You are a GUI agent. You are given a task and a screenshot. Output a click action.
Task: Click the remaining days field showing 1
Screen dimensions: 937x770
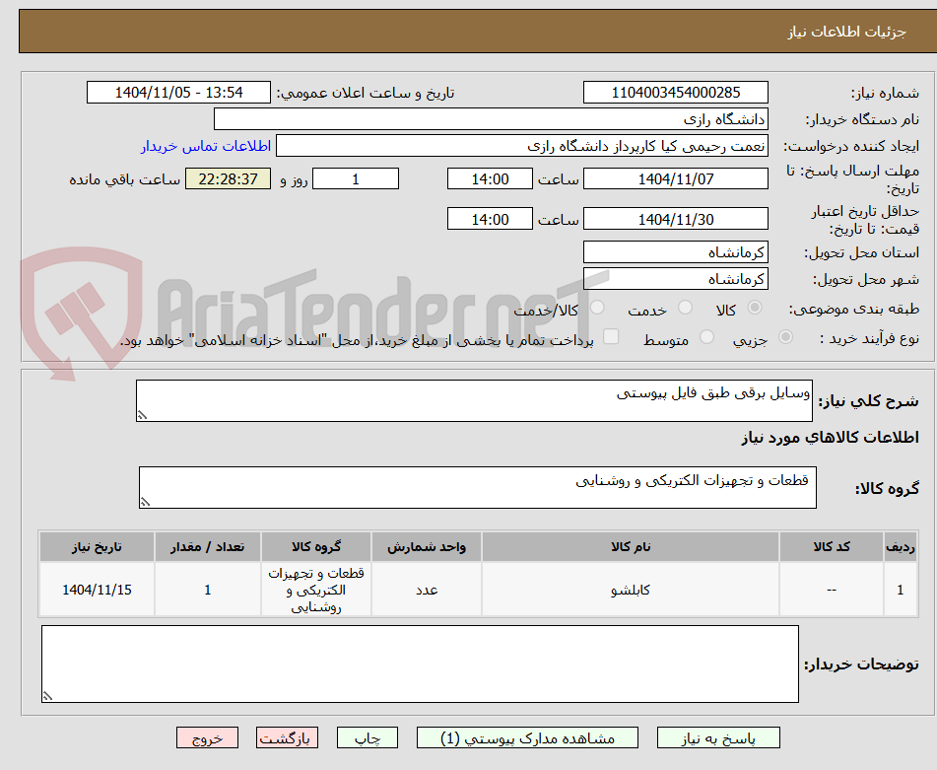point(356,178)
